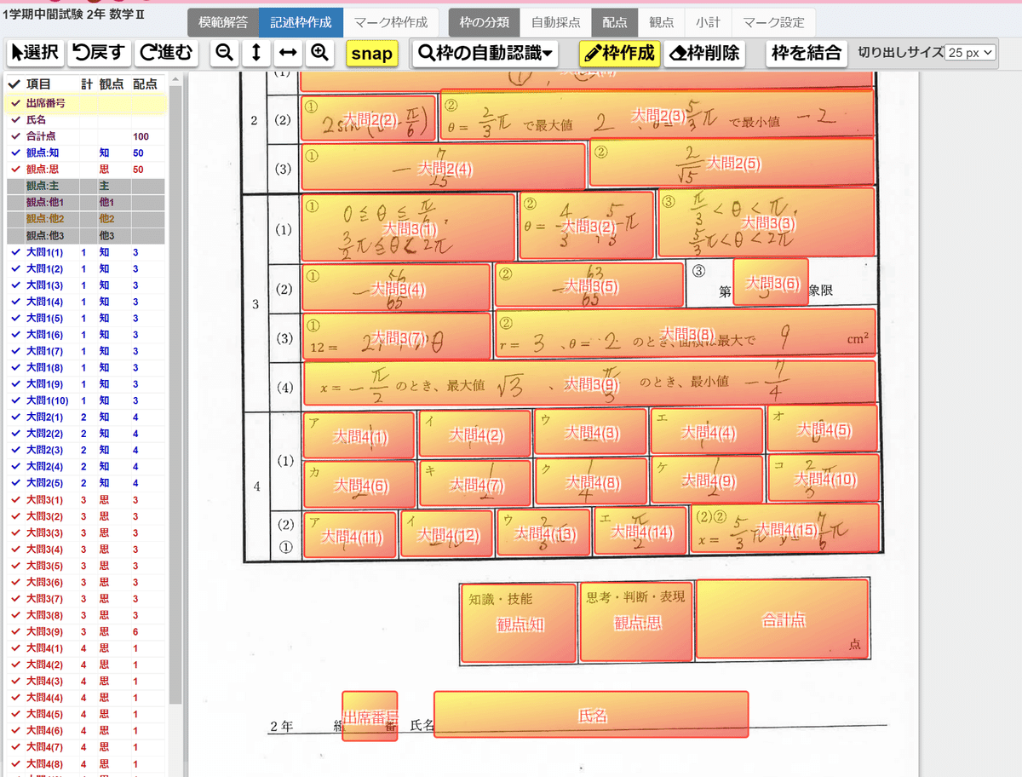Click the 大問4(15) frame on the sheet
Image resolution: width=1022 pixels, height=777 pixels.
point(785,529)
